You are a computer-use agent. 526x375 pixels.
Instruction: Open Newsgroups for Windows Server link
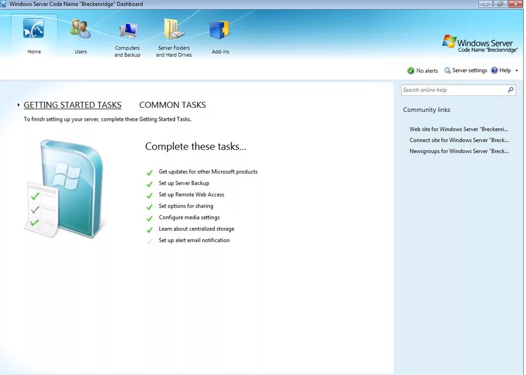tap(459, 151)
